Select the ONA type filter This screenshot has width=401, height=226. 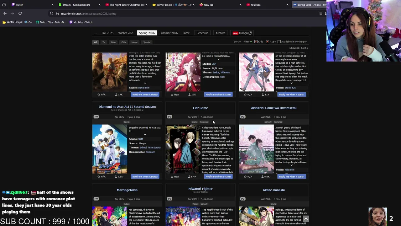click(x=113, y=42)
